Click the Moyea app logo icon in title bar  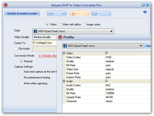point(6,5)
